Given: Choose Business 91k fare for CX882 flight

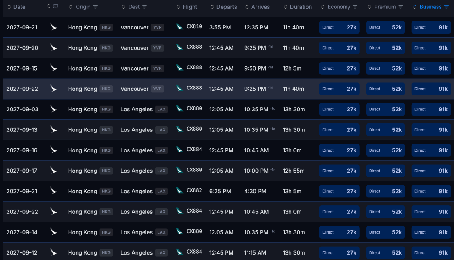Looking at the screenshot, I should click(431, 192).
